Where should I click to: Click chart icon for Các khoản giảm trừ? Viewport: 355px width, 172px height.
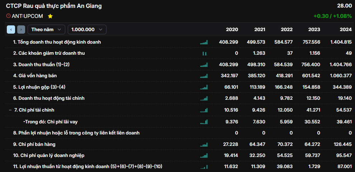pyautogui.click(x=204, y=53)
